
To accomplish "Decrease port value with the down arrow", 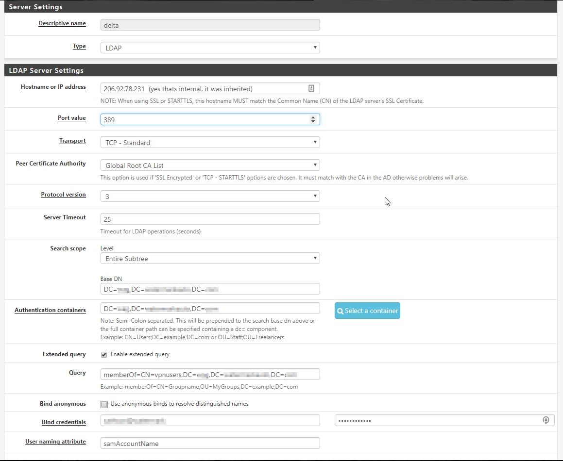I will (x=313, y=121).
